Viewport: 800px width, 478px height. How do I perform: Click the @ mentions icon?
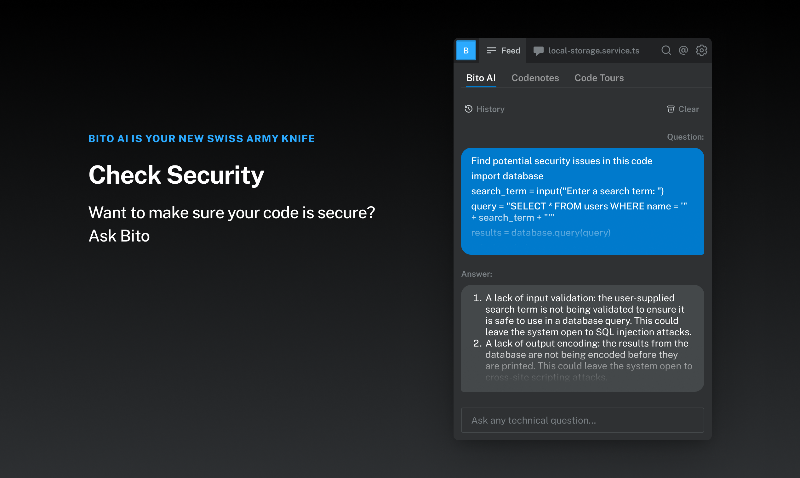coord(683,50)
